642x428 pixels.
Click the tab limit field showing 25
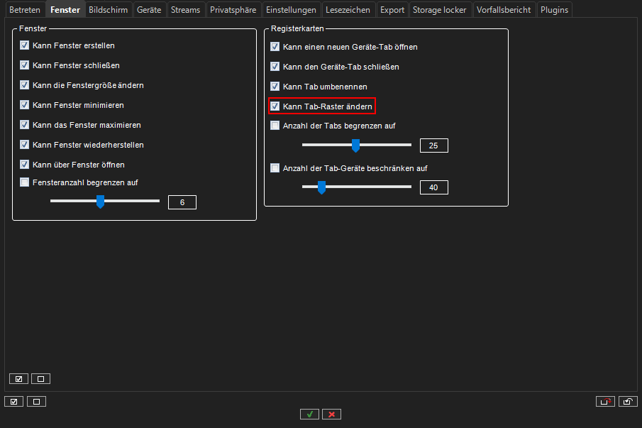[x=433, y=146]
